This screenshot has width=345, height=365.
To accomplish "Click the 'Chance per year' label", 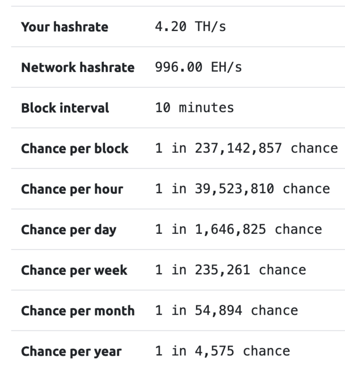I will click(71, 352).
